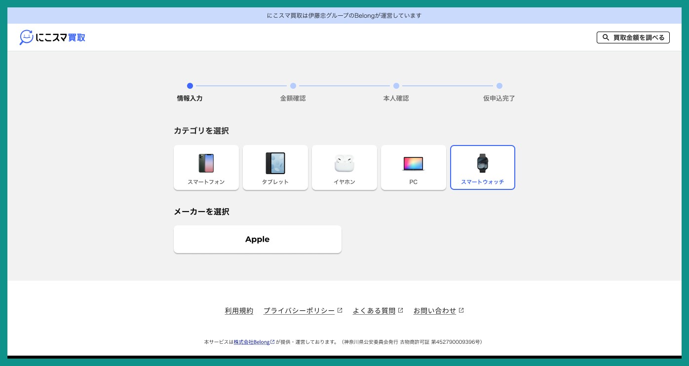The height and width of the screenshot is (366, 689).
Task: Click the 本人確認 step label
Action: click(x=396, y=98)
